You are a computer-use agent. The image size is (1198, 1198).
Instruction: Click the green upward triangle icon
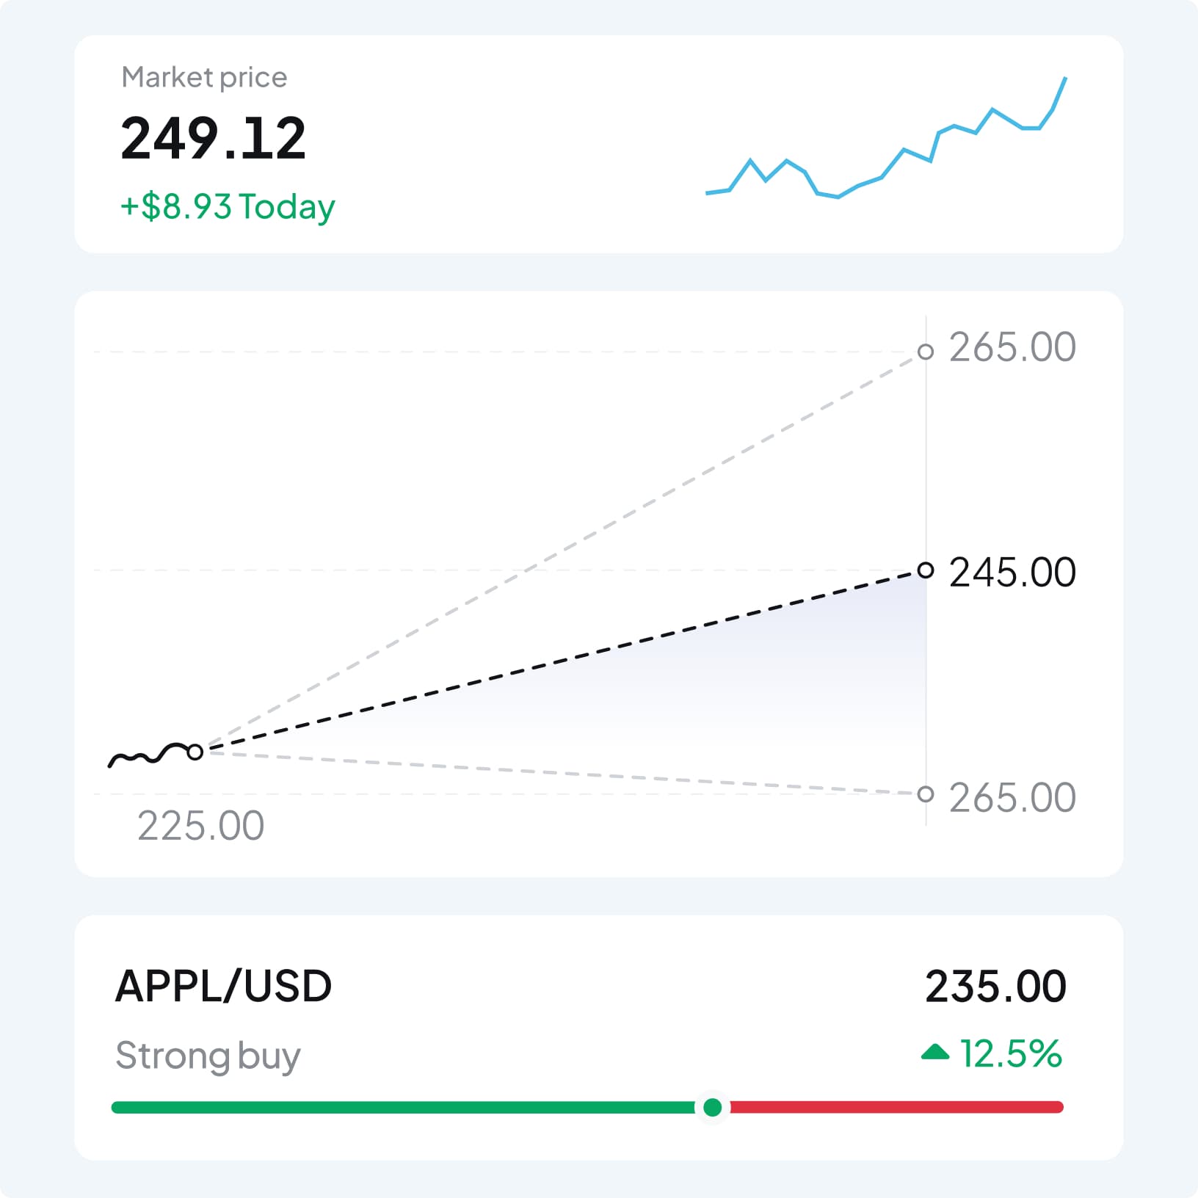coord(935,1053)
